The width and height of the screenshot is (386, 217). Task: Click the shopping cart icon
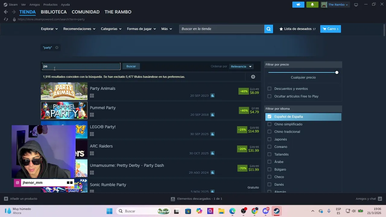point(324,29)
